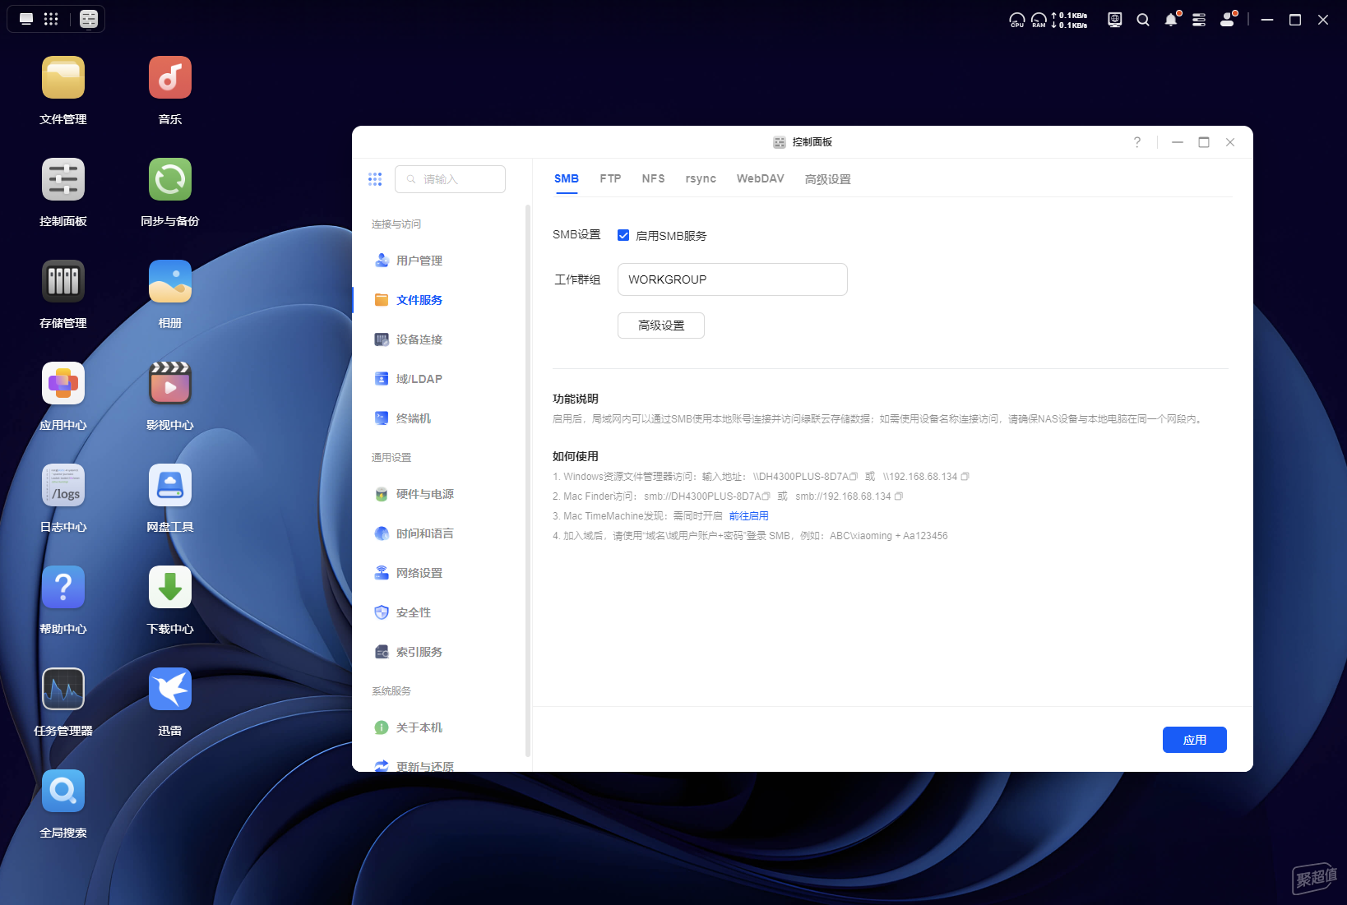Click the screen monitor icon in top bar
Screen dimensions: 1347x905
pos(1115,20)
